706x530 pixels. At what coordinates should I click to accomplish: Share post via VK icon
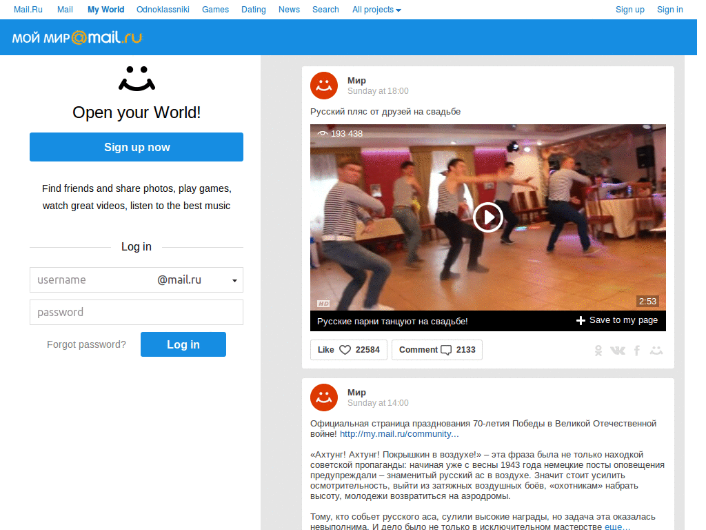pyautogui.click(x=618, y=351)
